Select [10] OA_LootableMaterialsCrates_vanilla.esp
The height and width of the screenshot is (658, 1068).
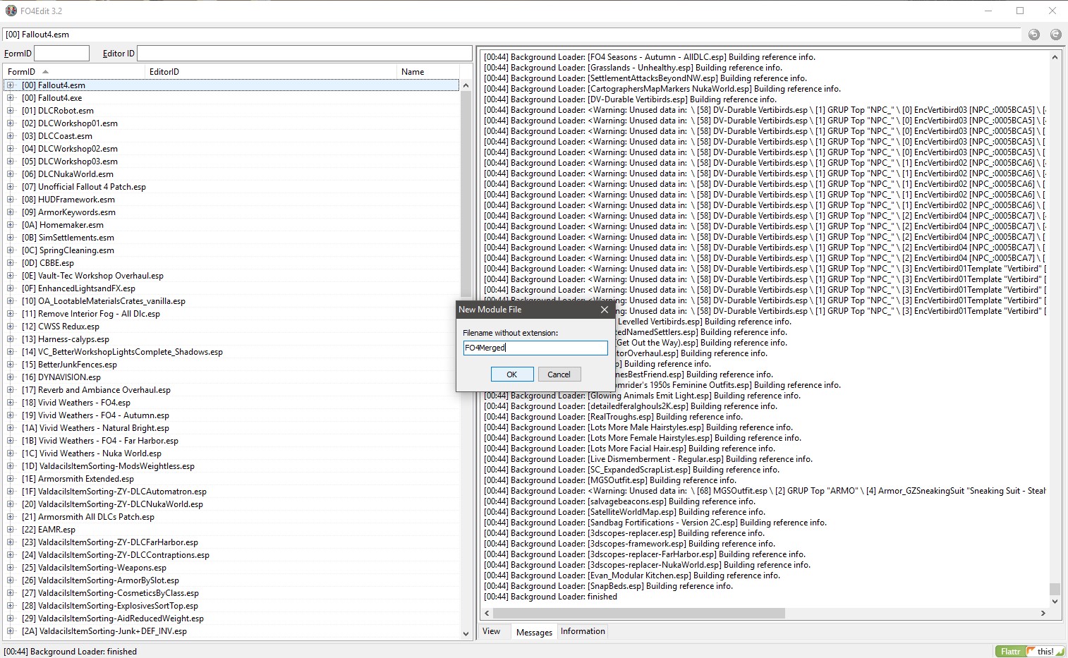[104, 301]
